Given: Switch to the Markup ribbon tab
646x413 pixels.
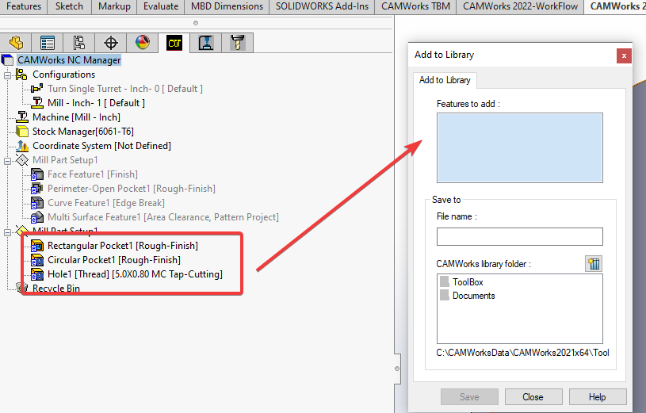Looking at the screenshot, I should tap(114, 6).
